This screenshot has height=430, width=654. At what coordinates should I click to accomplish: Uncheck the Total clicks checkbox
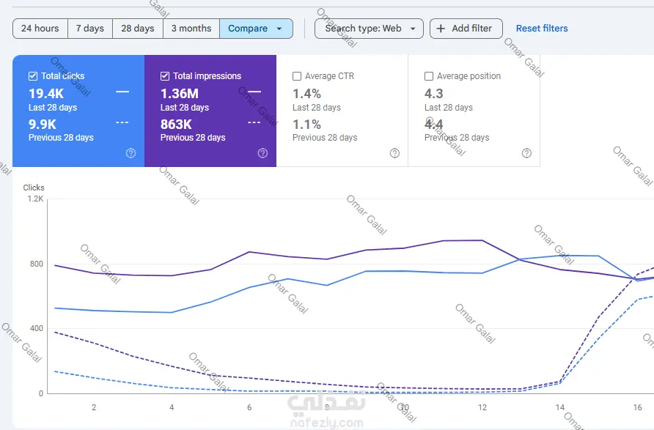pyautogui.click(x=33, y=76)
